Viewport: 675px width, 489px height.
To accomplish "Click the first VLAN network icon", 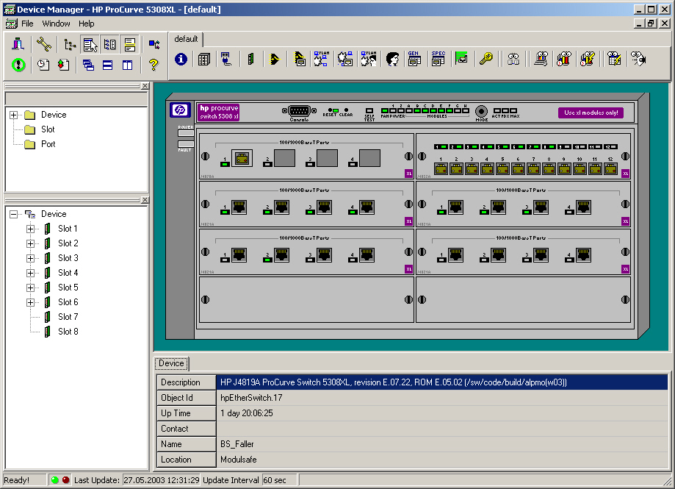I will point(321,59).
